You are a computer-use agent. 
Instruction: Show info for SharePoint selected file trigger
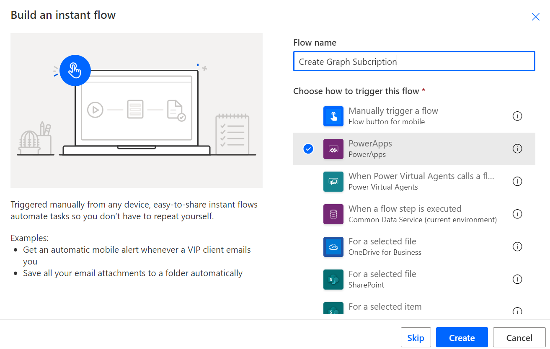click(x=517, y=280)
